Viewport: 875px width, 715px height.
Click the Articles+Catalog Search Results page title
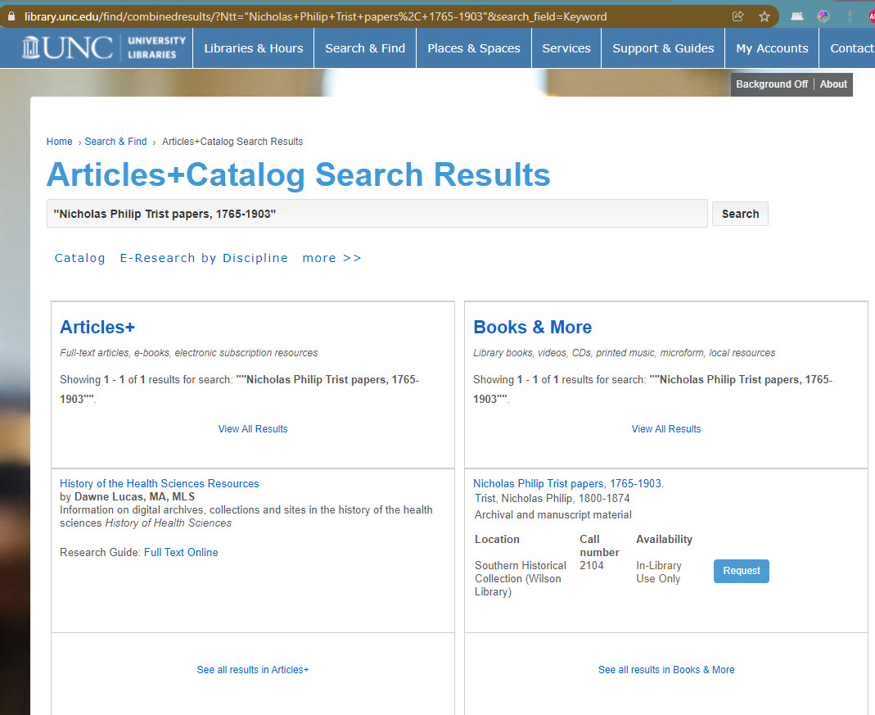(299, 174)
